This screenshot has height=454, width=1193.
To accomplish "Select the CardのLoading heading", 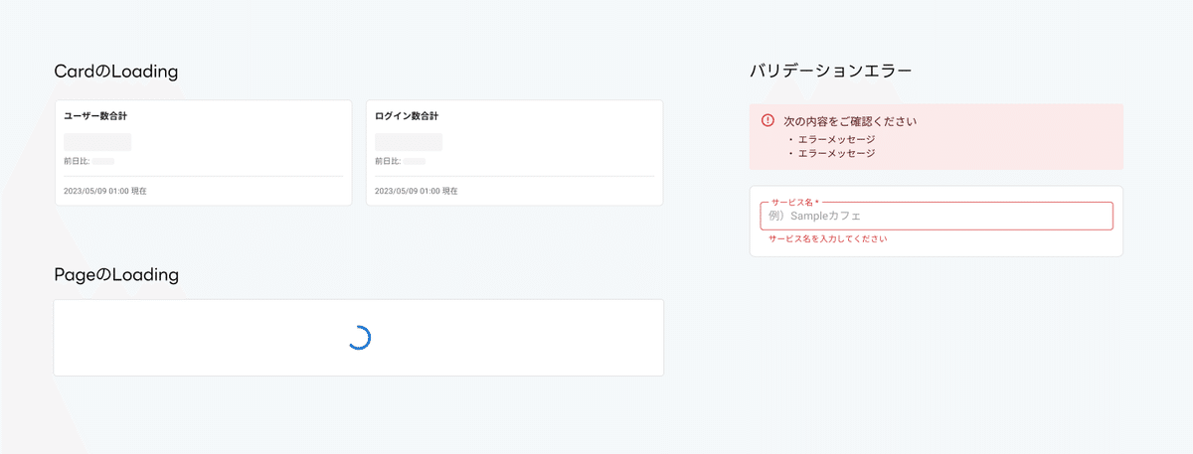I will point(116,72).
